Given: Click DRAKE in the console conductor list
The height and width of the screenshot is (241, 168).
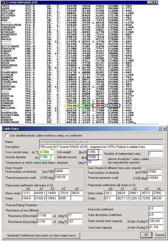Looking at the screenshot, I should click(6, 105).
